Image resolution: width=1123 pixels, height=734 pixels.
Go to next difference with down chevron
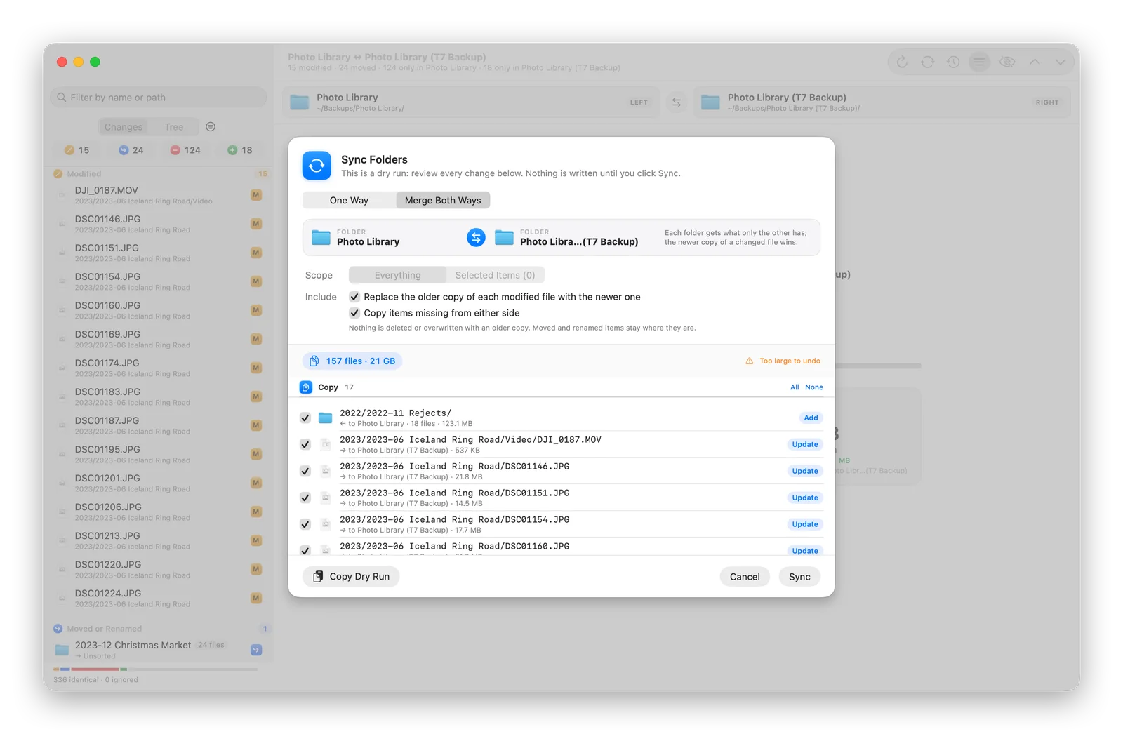tap(1061, 62)
